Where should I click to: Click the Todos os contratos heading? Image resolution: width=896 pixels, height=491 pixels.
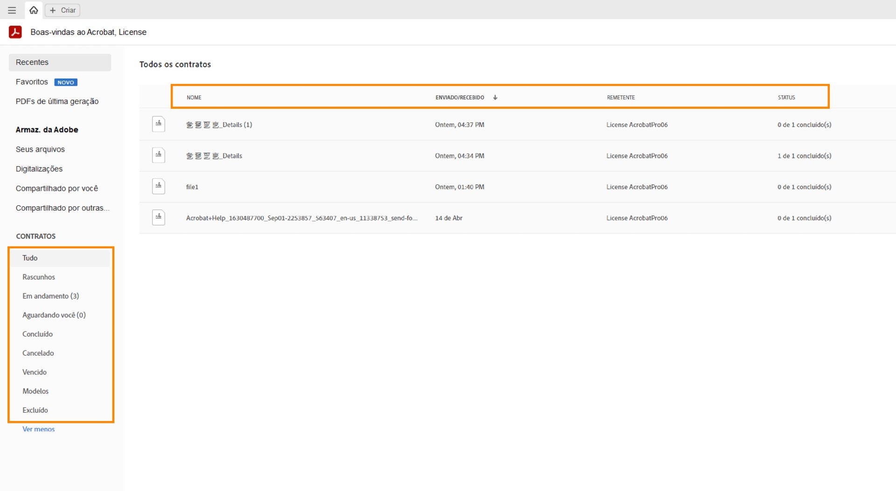(175, 64)
